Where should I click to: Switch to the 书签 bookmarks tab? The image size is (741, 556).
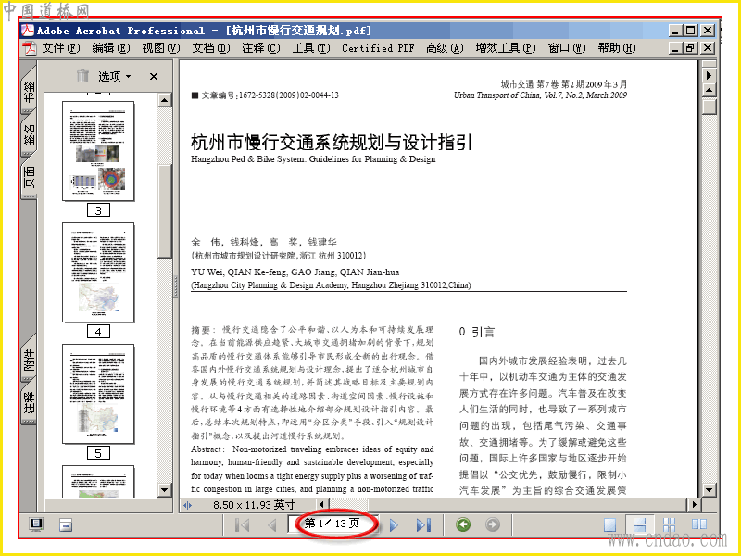tap(29, 91)
